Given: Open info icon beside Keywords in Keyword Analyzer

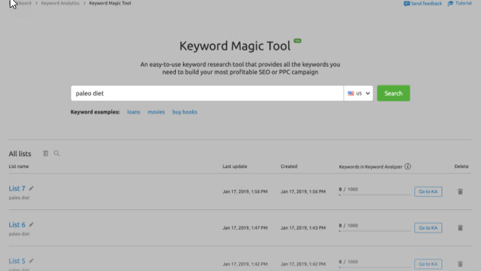Looking at the screenshot, I should pos(408,167).
